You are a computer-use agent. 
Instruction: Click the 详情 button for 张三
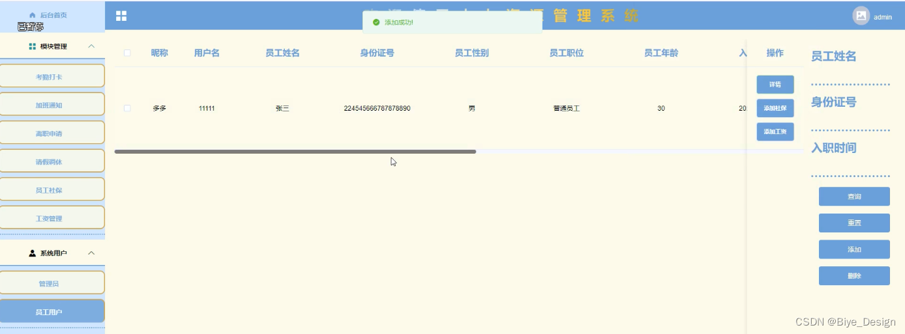(775, 85)
